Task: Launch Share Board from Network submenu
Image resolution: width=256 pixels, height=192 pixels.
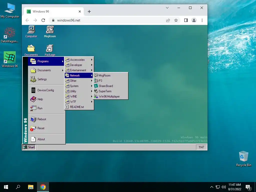Action: [x=110, y=86]
